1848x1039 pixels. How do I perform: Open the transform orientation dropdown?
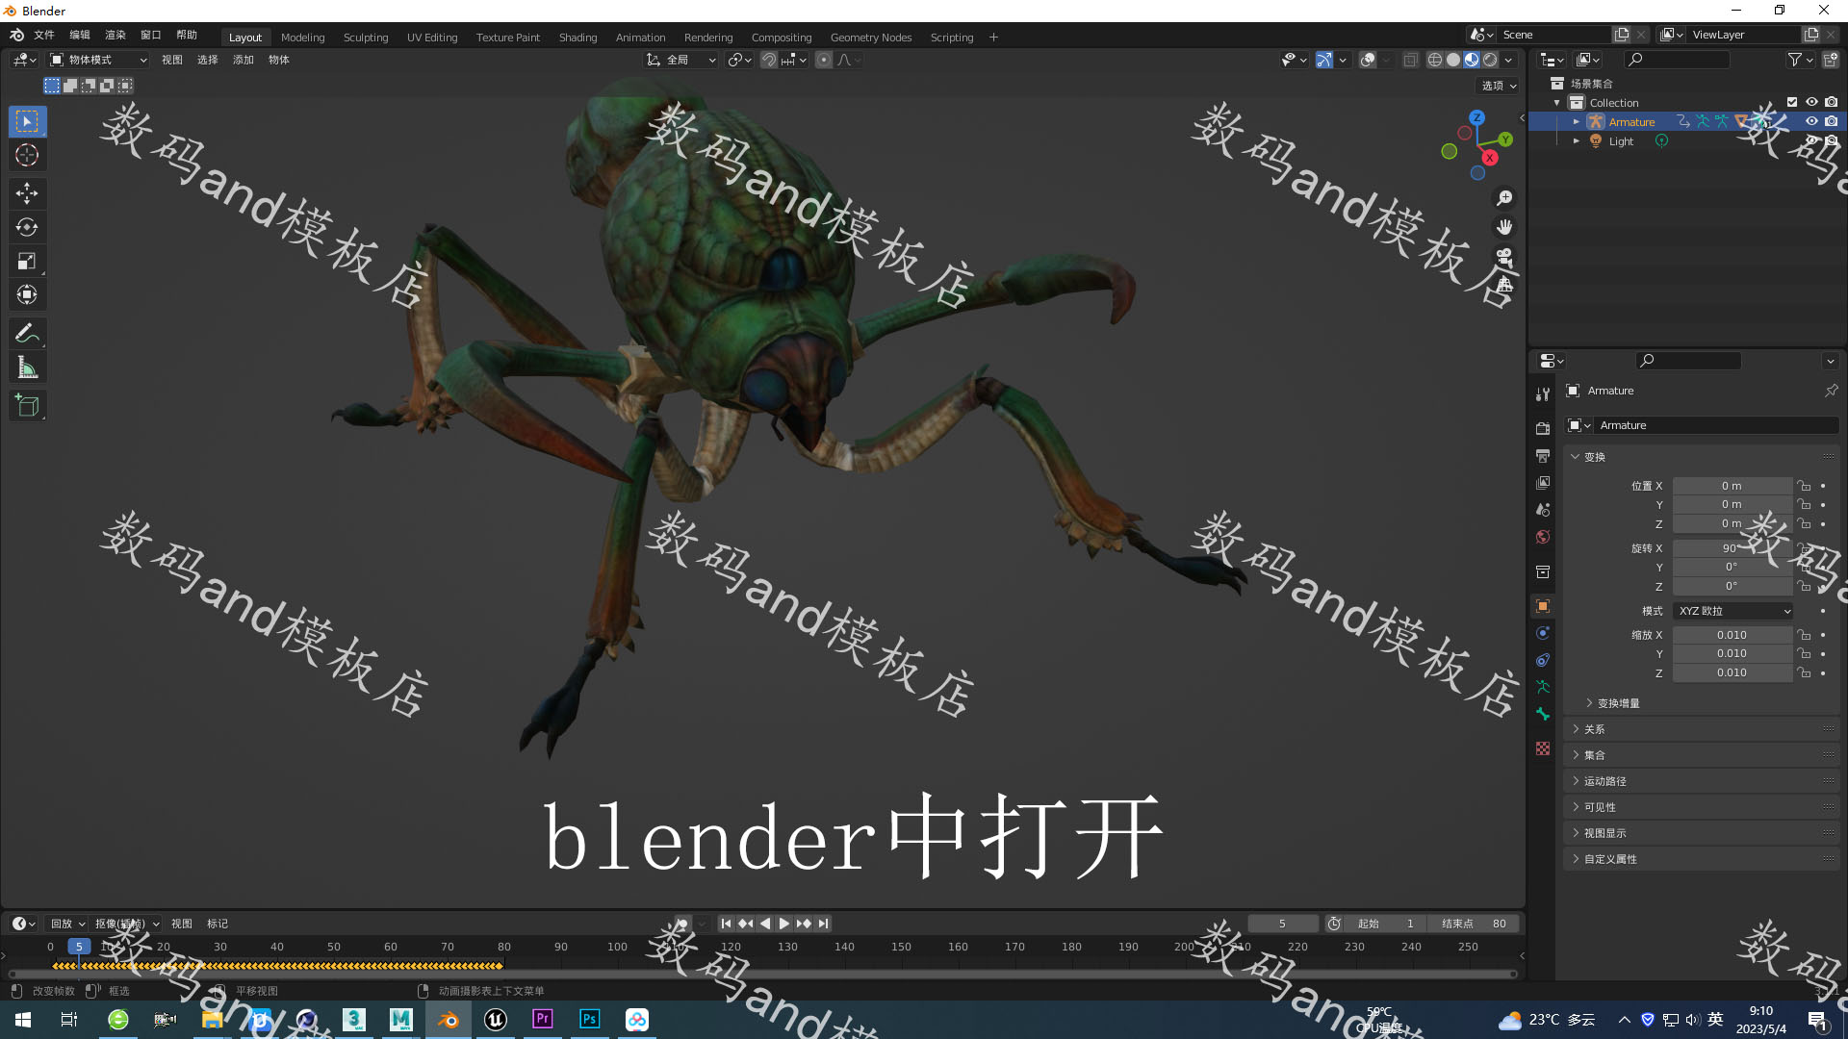pyautogui.click(x=681, y=60)
